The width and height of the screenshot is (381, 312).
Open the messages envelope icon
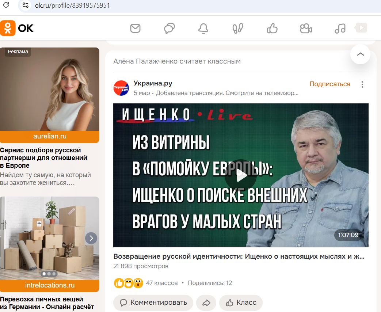click(136, 28)
